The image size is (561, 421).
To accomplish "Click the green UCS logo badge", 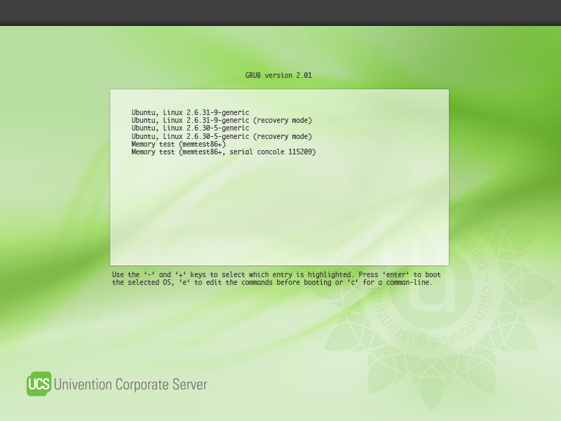I will coord(39,385).
